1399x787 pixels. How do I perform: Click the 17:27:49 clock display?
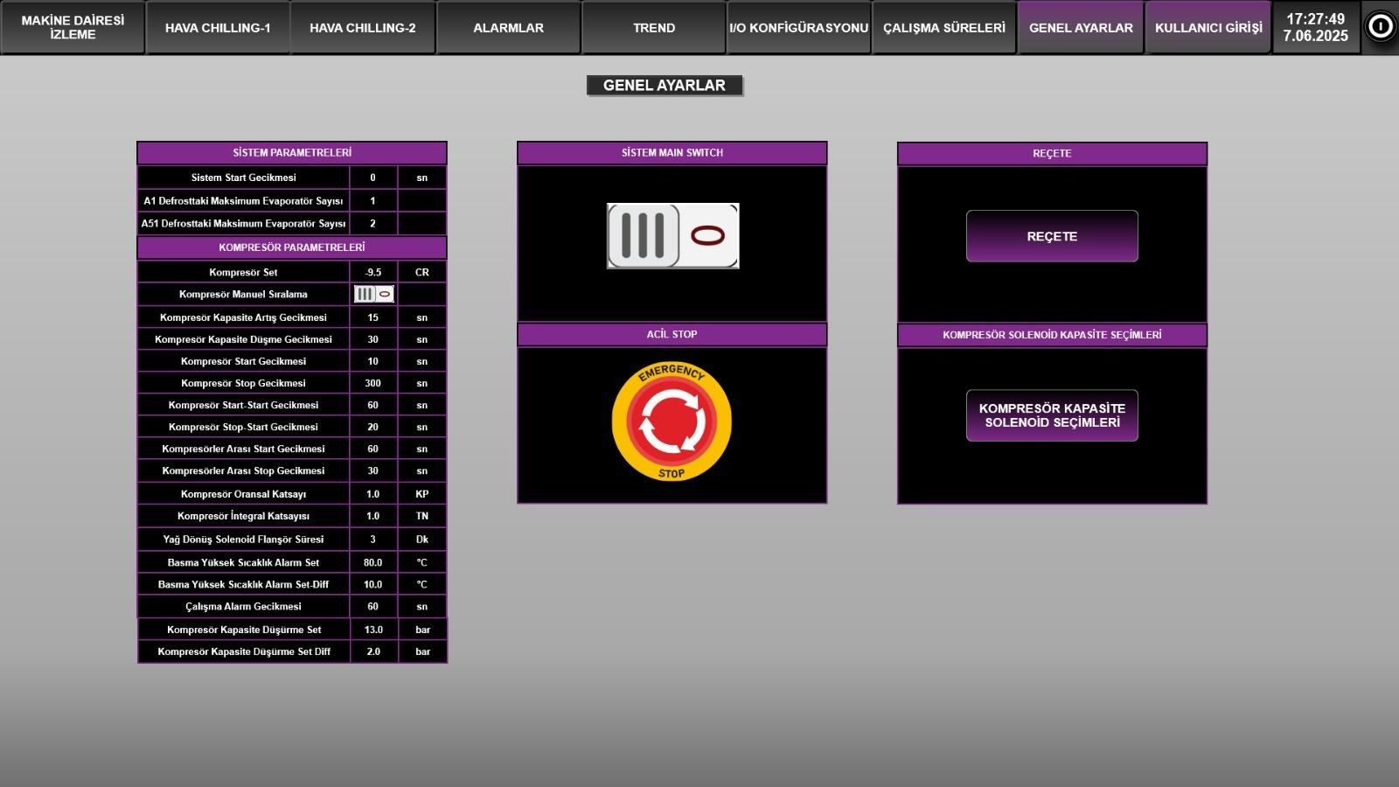click(1315, 19)
